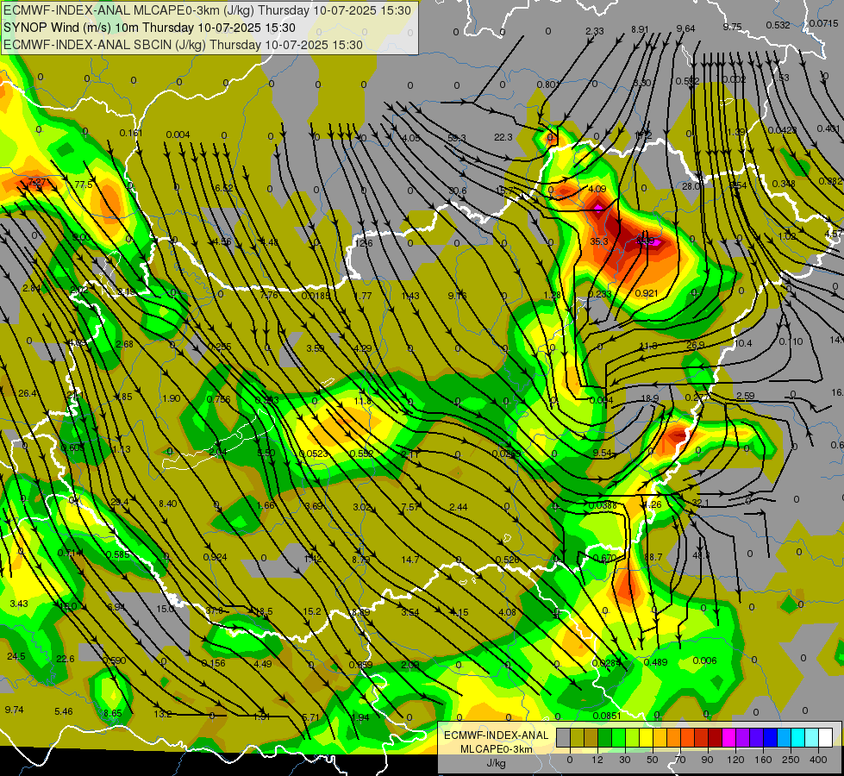
Task: Click the magenta legend swatch
Action: 728,737
